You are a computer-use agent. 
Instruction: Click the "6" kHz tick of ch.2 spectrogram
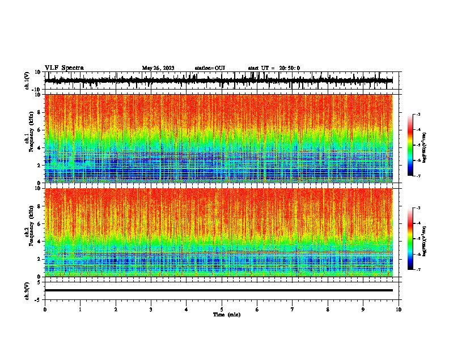pos(40,223)
